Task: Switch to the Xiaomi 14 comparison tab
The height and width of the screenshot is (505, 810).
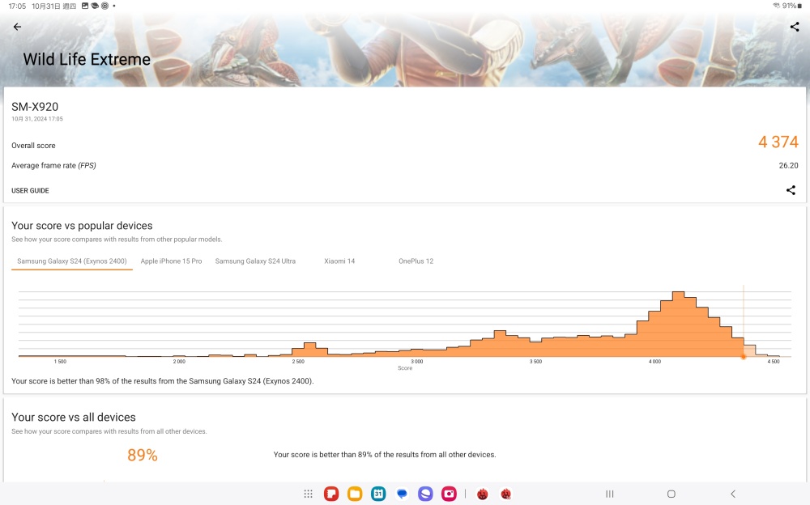Action: pos(339,261)
